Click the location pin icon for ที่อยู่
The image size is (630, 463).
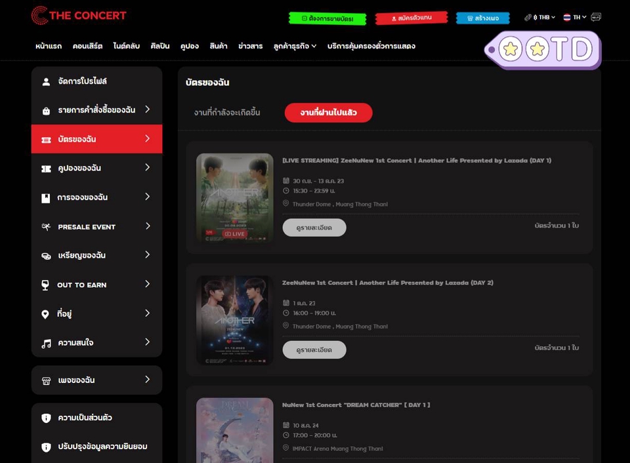45,314
